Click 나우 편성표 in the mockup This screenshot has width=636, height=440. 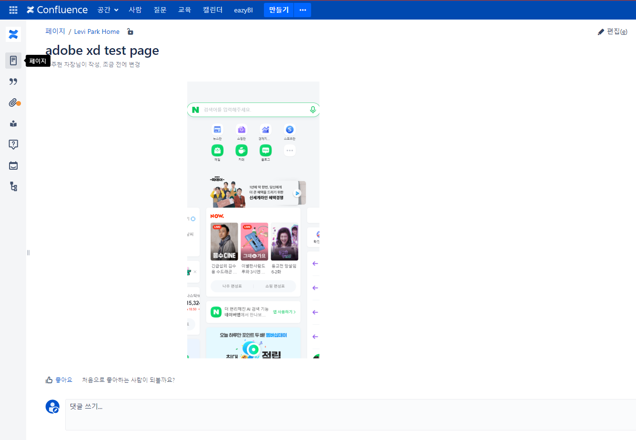[232, 286]
